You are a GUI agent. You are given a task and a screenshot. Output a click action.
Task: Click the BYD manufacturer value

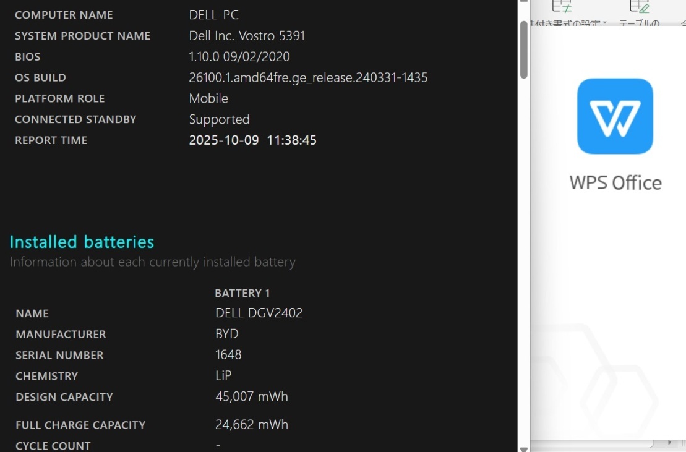pos(226,334)
